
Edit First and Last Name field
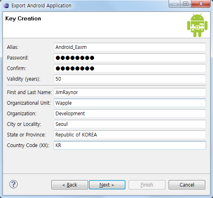tap(130, 92)
